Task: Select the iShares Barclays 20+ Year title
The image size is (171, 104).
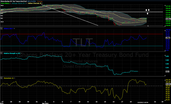Action: pos(14,1)
